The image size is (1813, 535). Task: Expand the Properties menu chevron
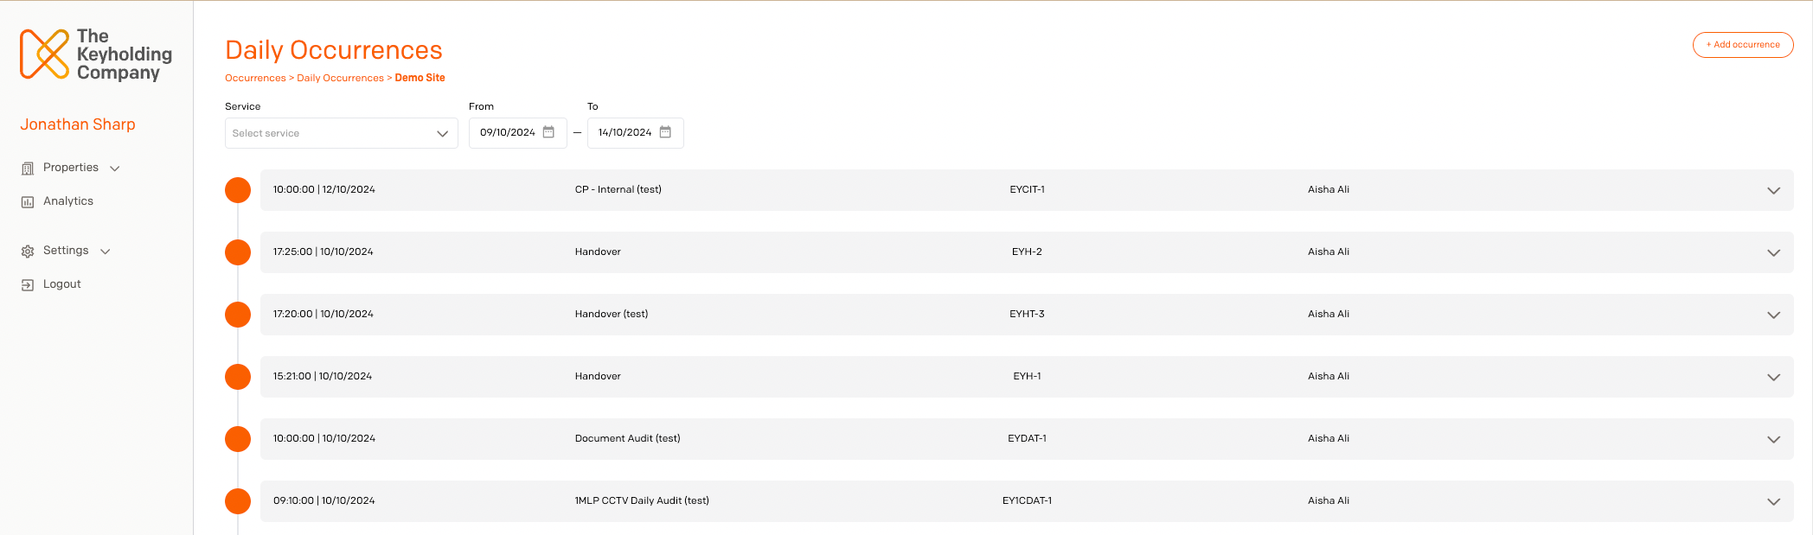pos(115,169)
